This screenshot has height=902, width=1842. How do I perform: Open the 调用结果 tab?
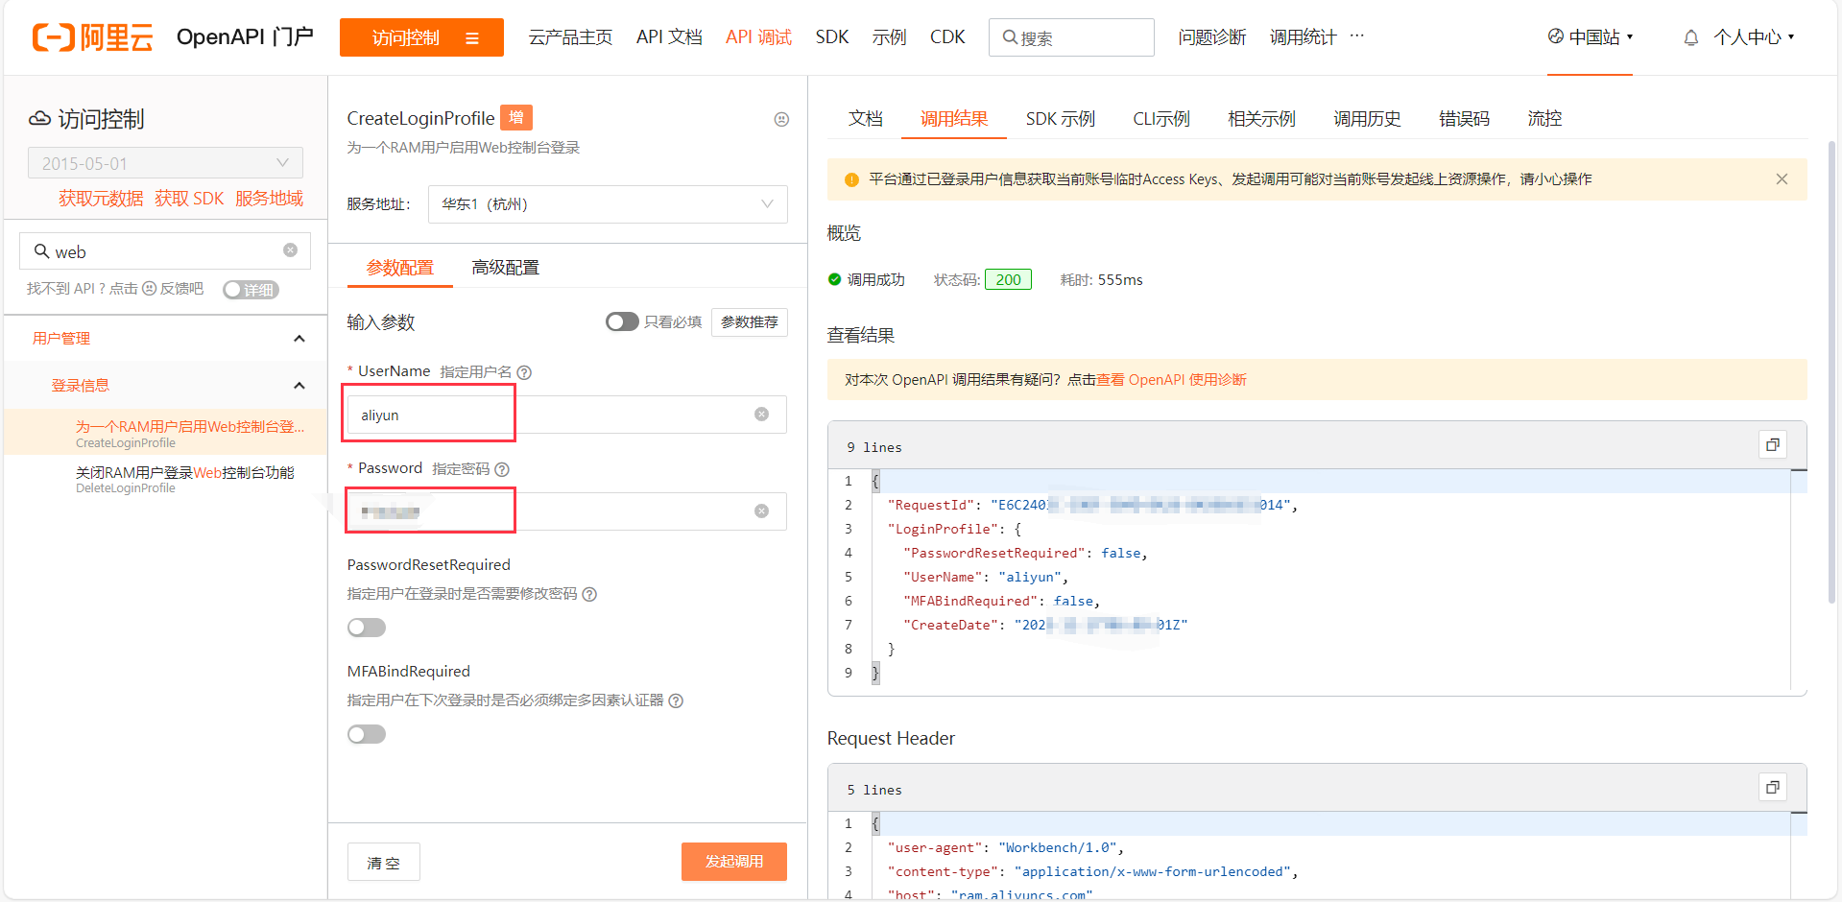point(954,119)
